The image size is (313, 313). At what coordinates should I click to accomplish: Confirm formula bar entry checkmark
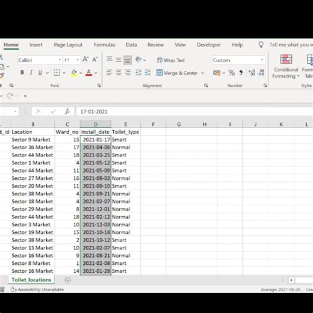coord(53,111)
